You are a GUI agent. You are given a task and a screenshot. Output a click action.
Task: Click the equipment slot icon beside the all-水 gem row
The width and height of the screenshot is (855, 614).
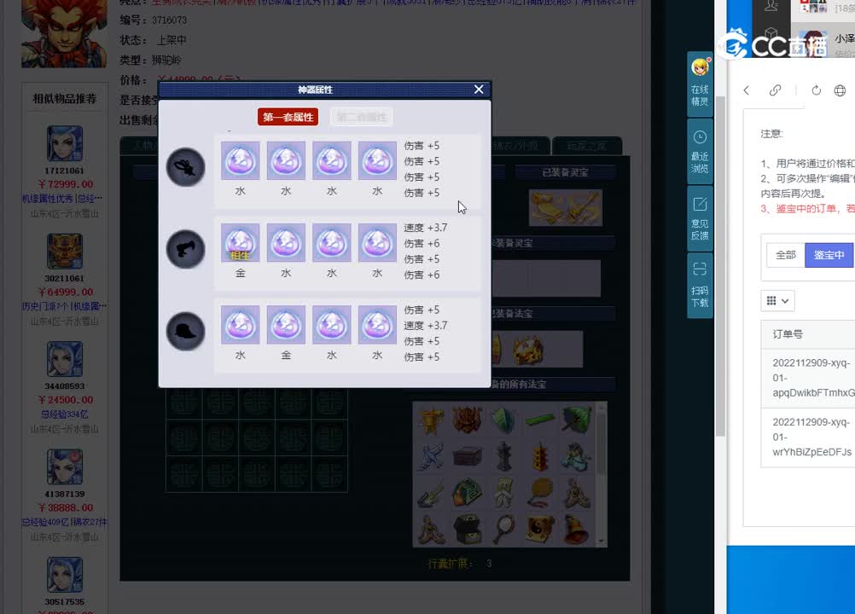pyautogui.click(x=186, y=167)
